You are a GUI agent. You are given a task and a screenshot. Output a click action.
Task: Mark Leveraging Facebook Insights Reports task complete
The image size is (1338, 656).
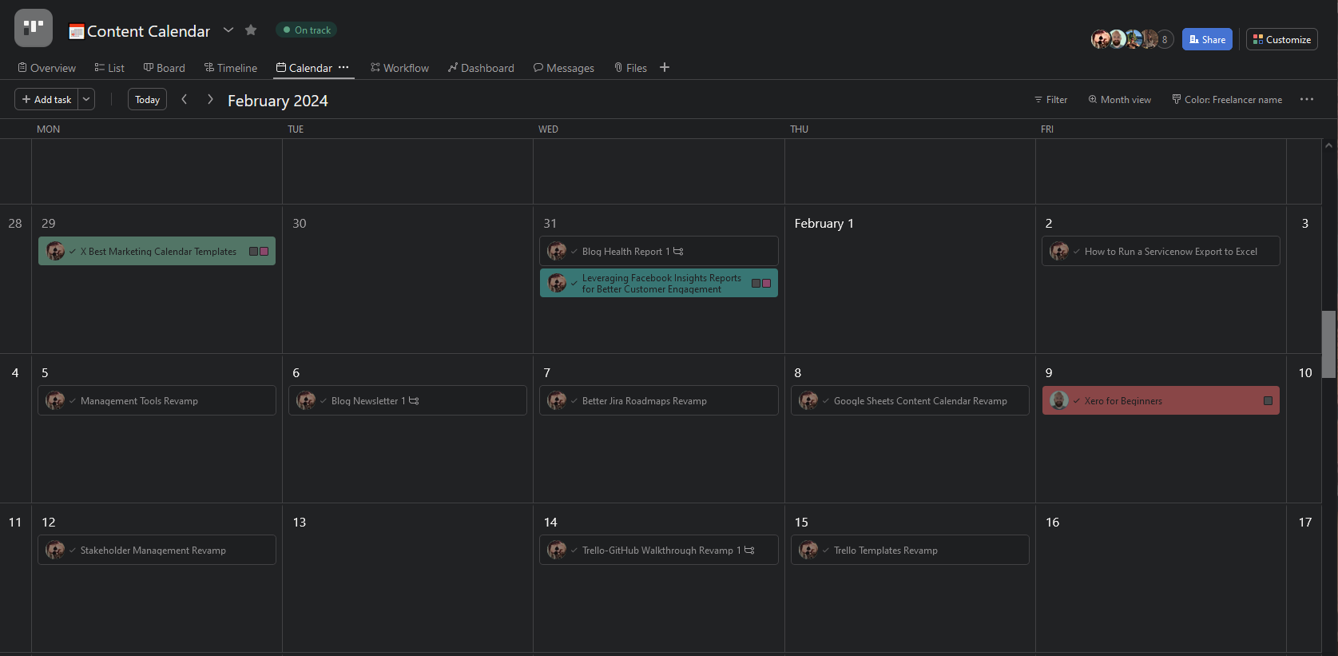click(574, 283)
